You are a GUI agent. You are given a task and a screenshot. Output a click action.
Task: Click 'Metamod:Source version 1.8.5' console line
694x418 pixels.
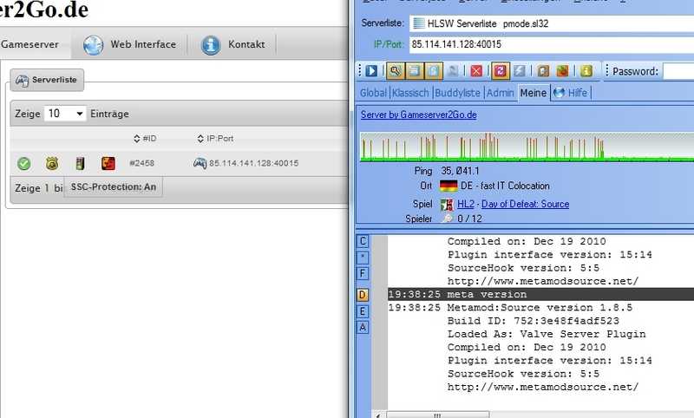click(540, 307)
